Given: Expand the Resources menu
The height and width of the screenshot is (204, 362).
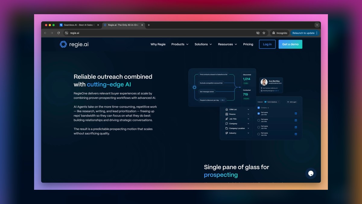Looking at the screenshot, I should click(x=227, y=44).
